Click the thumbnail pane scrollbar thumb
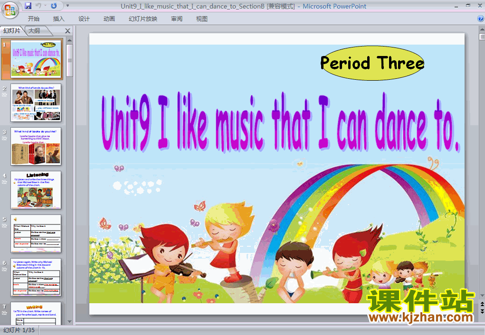This screenshot has width=485, height=335. click(70, 60)
